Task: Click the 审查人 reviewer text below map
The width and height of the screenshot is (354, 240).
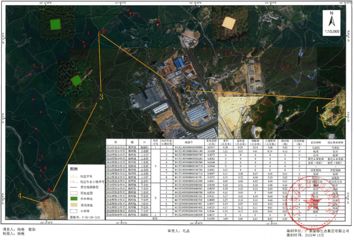Action: (x=177, y=231)
